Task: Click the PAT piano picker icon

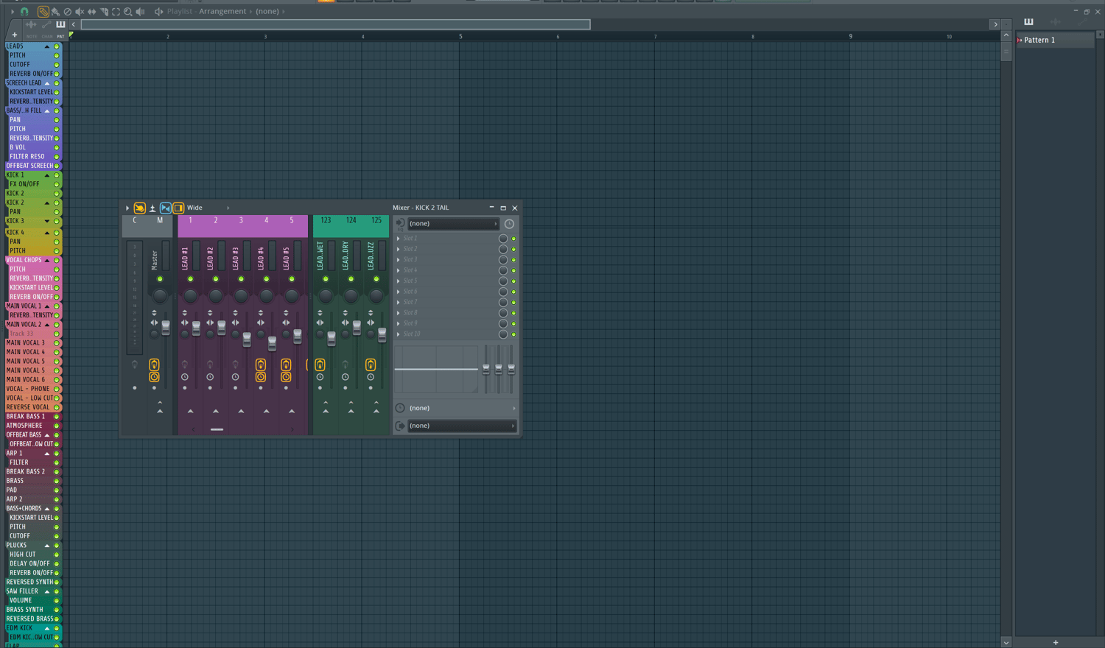Action: click(60, 25)
